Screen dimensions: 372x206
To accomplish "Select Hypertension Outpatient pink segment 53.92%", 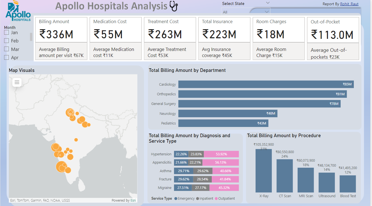I will (x=221, y=154).
